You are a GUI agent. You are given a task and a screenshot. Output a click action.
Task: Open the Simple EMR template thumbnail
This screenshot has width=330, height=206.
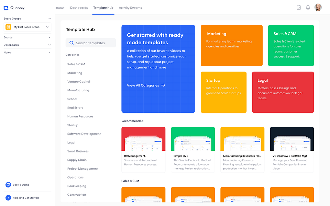click(193, 139)
